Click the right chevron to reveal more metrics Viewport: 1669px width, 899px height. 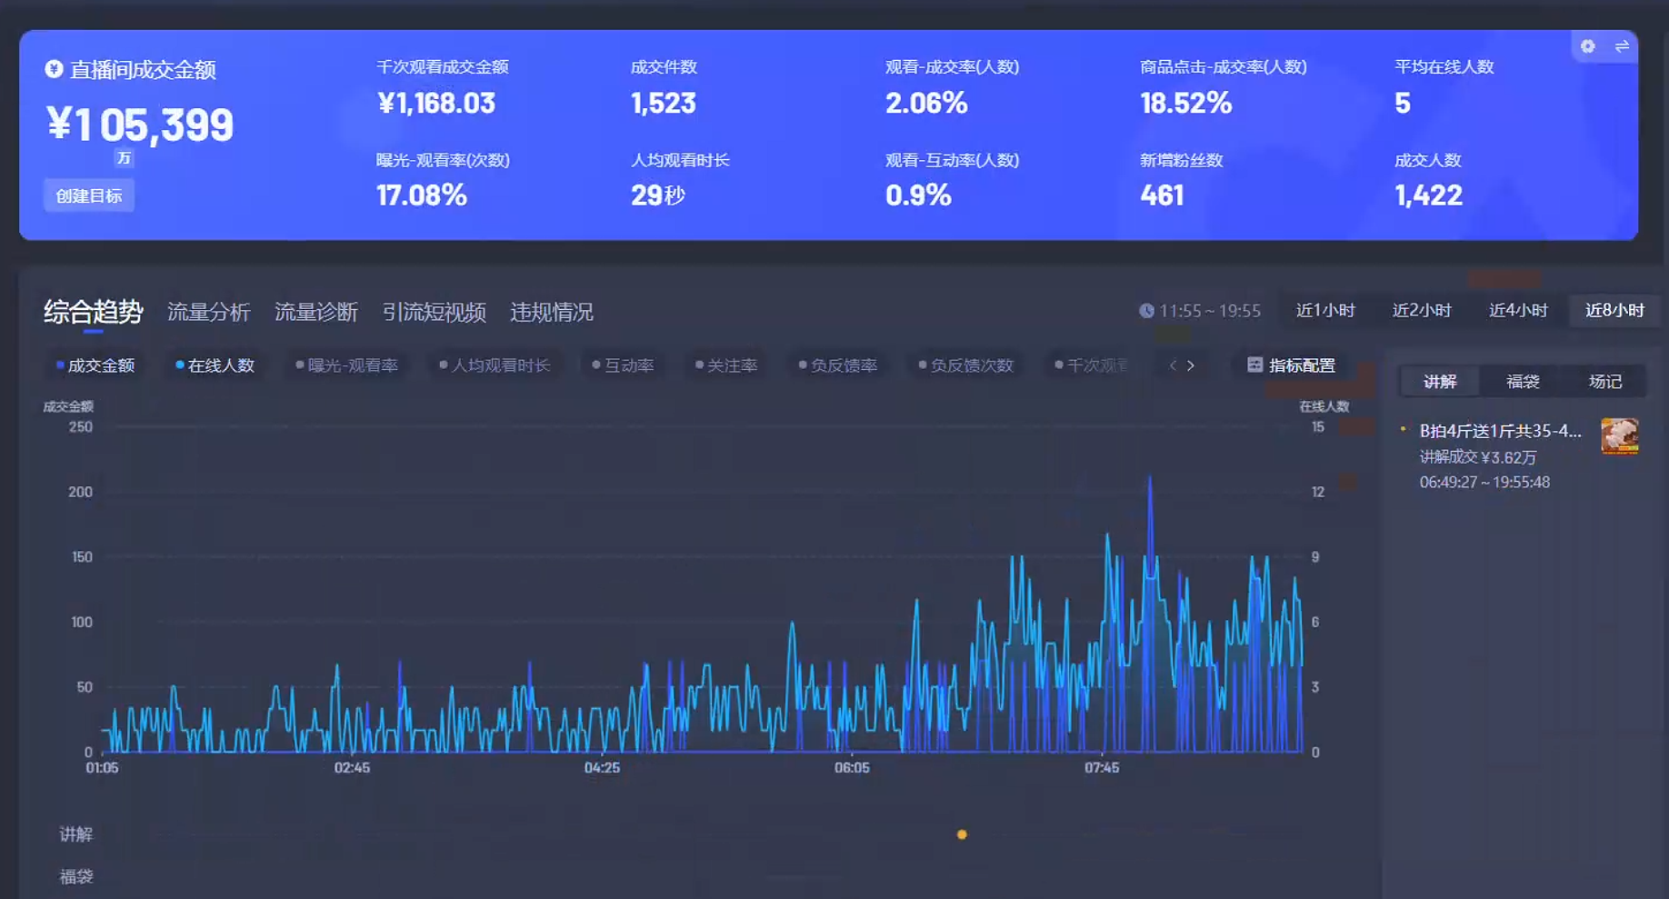coord(1191,365)
